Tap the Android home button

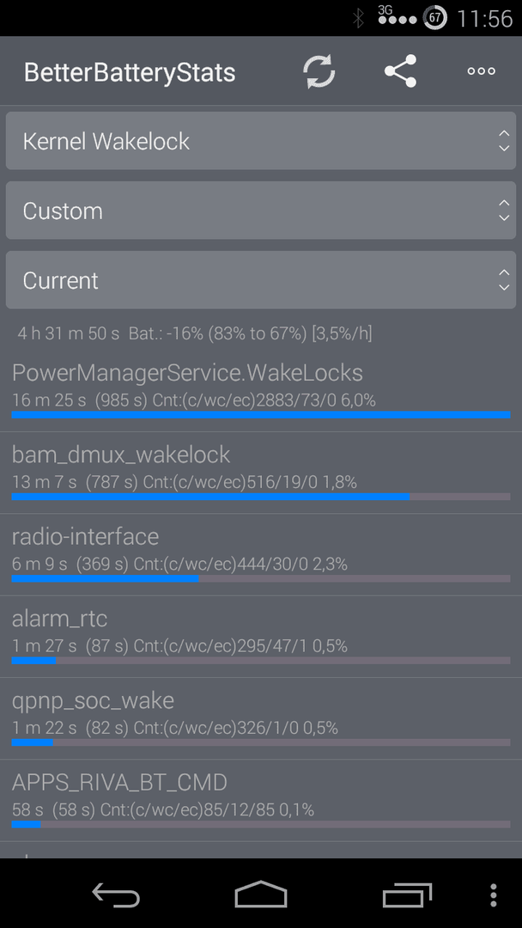pyautogui.click(x=261, y=894)
